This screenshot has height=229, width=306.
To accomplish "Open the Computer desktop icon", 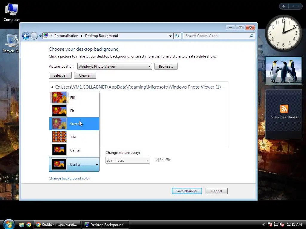I will tap(12, 12).
